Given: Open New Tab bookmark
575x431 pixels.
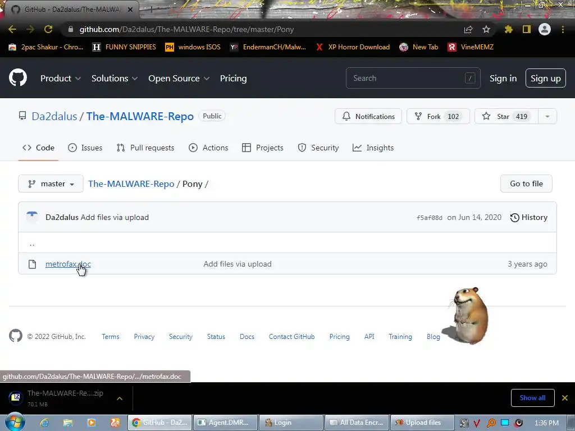Looking at the screenshot, I should (419, 47).
